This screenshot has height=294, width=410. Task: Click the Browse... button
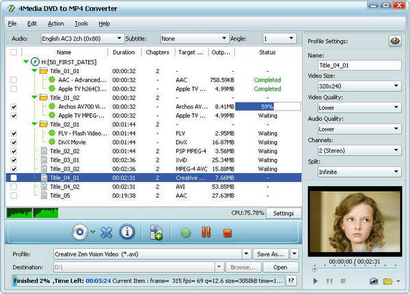[x=243, y=267]
